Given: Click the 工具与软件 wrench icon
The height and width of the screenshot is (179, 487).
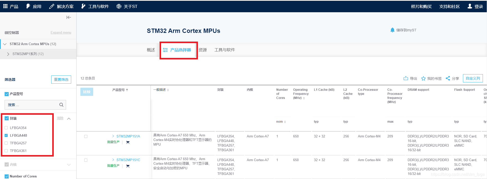Looking at the screenshot, I should pyautogui.click(x=83, y=6).
